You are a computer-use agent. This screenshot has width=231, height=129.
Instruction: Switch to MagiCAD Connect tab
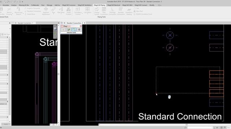pos(141,5)
